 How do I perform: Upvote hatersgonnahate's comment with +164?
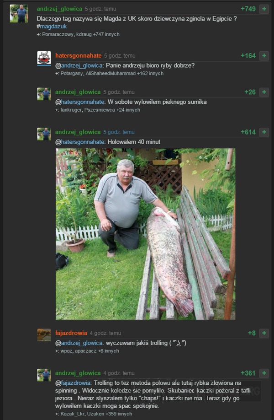(x=264, y=56)
